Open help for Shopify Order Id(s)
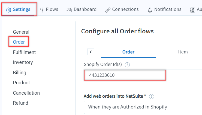The height and width of the screenshot is (115, 202). click(x=127, y=65)
